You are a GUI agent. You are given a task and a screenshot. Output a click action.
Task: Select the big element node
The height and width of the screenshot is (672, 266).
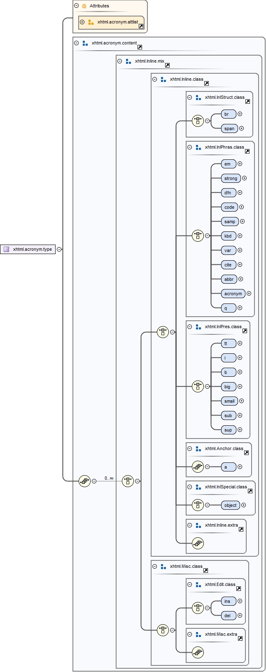229,387
